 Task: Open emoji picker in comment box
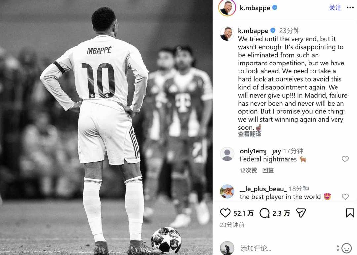tap(347, 248)
